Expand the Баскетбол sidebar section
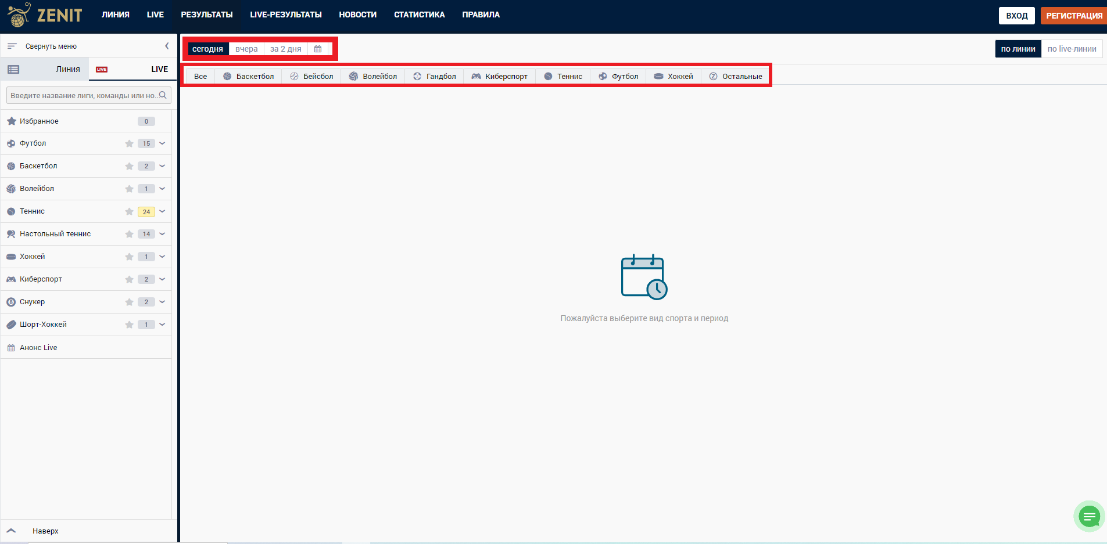This screenshot has height=544, width=1107. (x=162, y=166)
